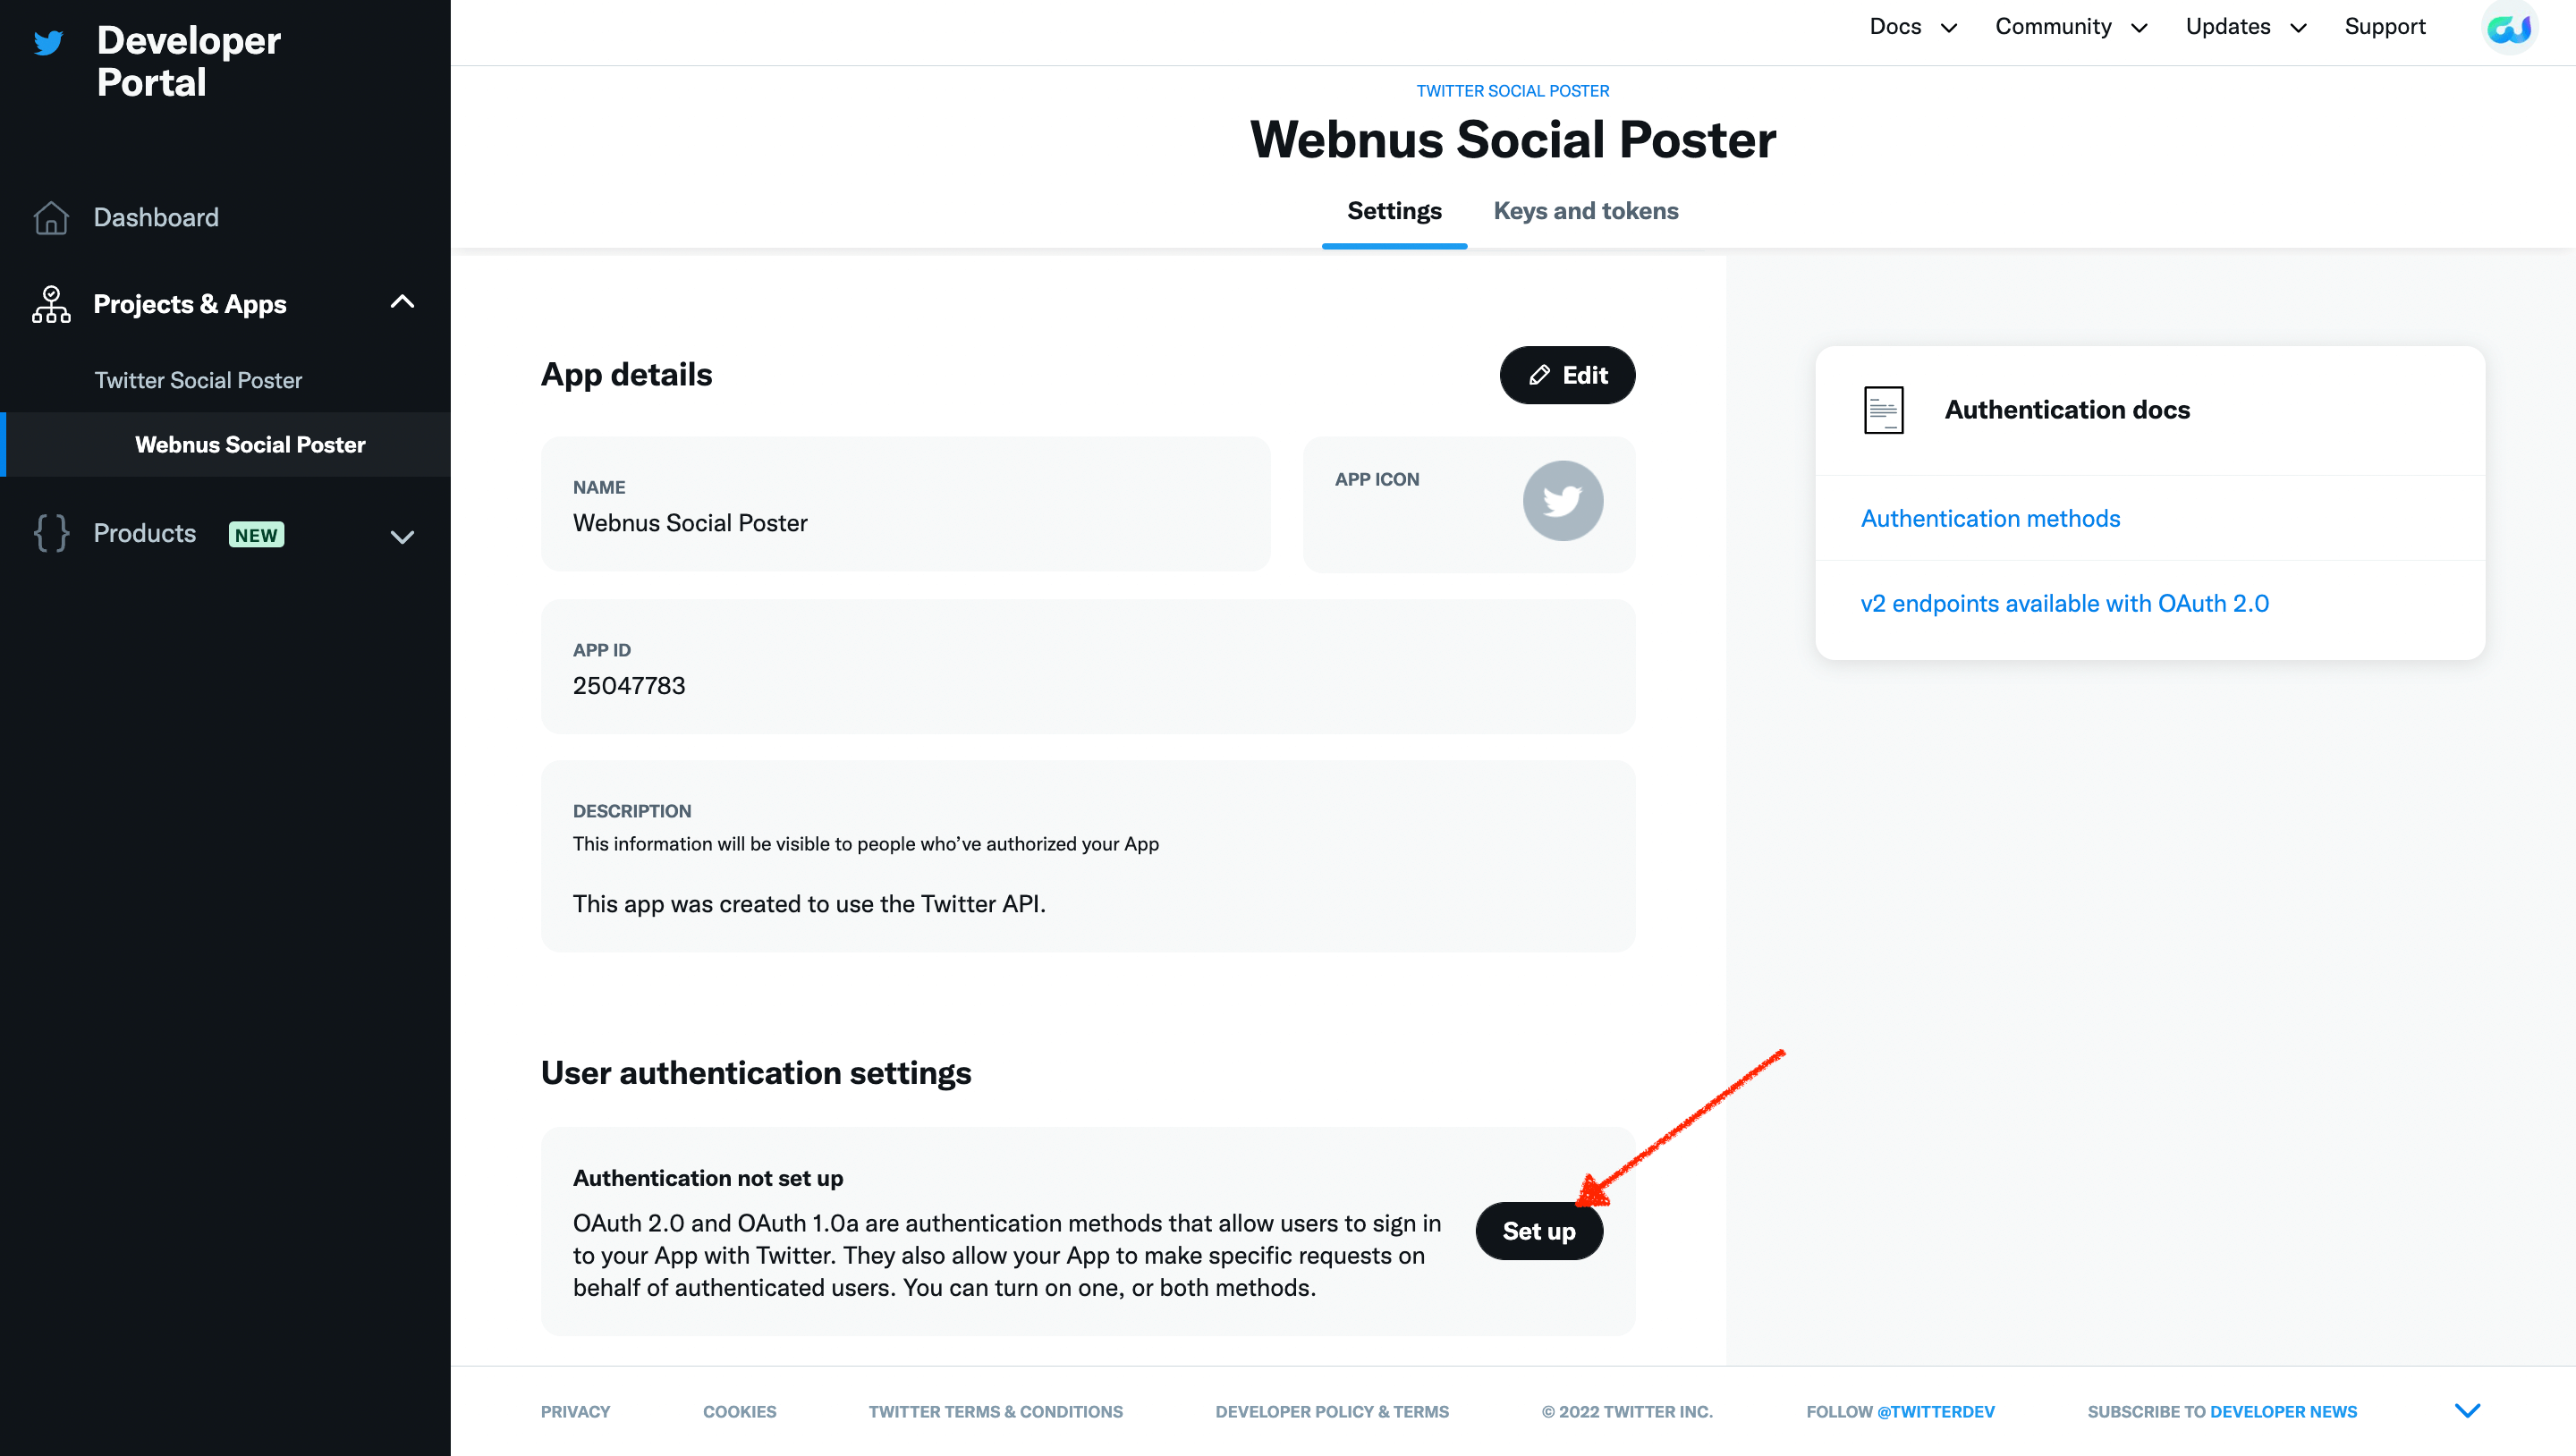Image resolution: width=2576 pixels, height=1456 pixels.
Task: Select Twitter Social Poster project in sidebar
Action: point(198,380)
